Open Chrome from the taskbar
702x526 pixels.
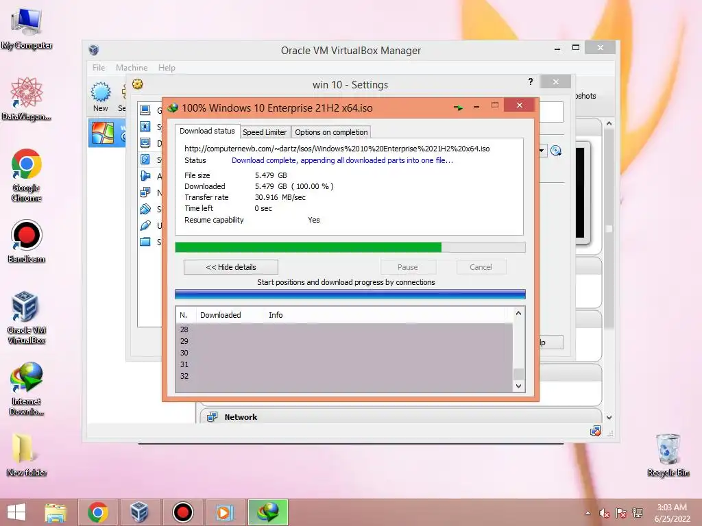pos(98,512)
